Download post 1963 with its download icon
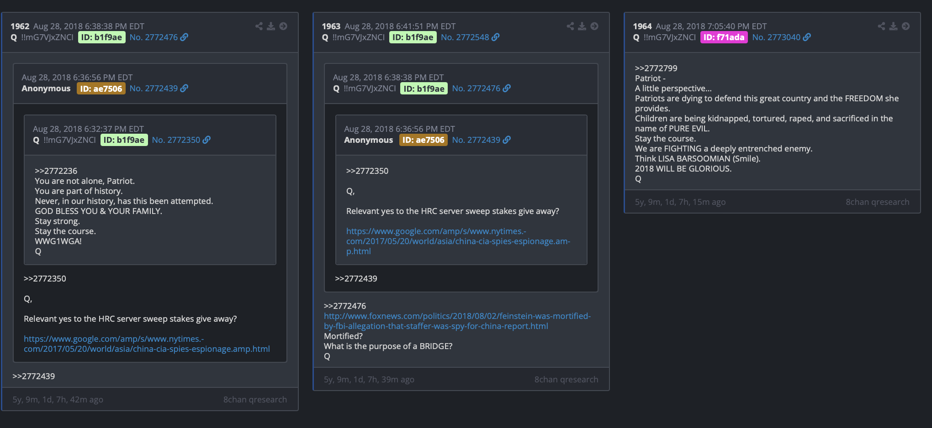 click(582, 26)
